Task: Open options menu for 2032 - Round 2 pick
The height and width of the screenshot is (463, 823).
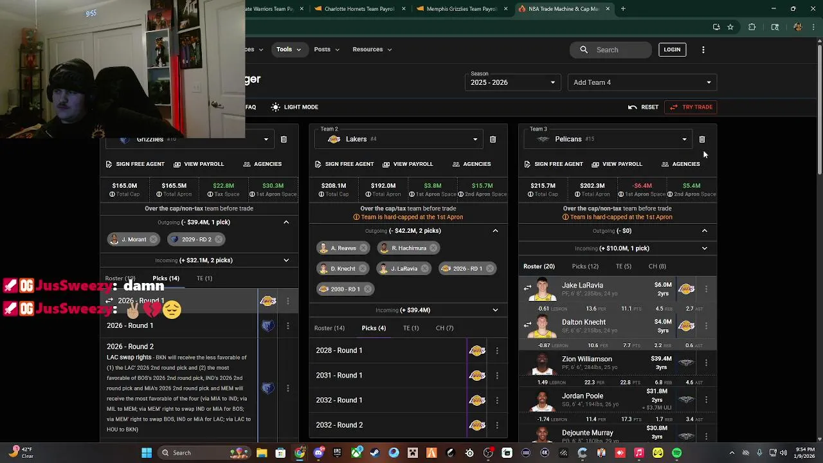Action: pyautogui.click(x=497, y=425)
